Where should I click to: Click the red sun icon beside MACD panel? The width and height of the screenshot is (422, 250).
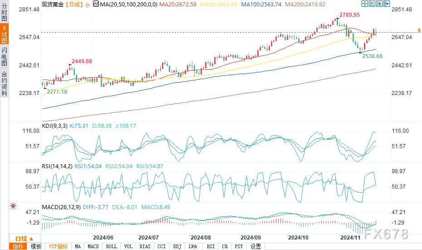coord(13,206)
